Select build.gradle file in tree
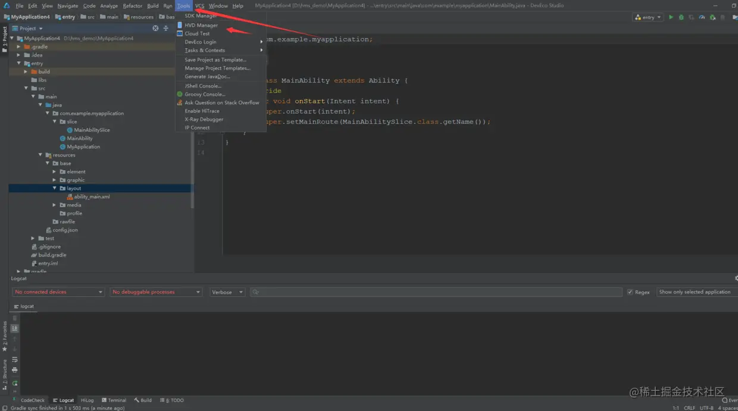This screenshot has height=411, width=738. [x=52, y=255]
